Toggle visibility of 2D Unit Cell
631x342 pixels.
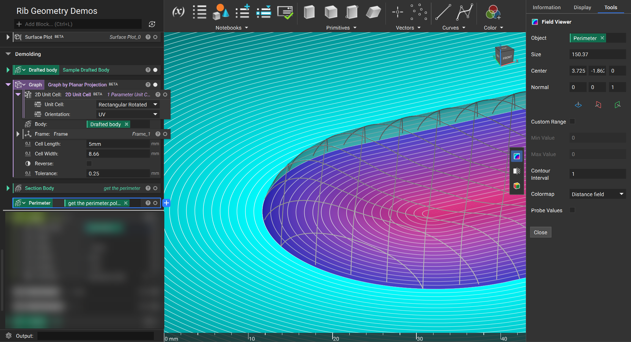pyautogui.click(x=165, y=95)
